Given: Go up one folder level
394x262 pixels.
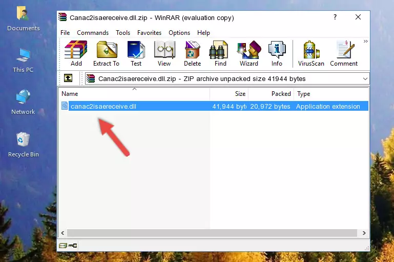Looking at the screenshot, I should pos(68,78).
